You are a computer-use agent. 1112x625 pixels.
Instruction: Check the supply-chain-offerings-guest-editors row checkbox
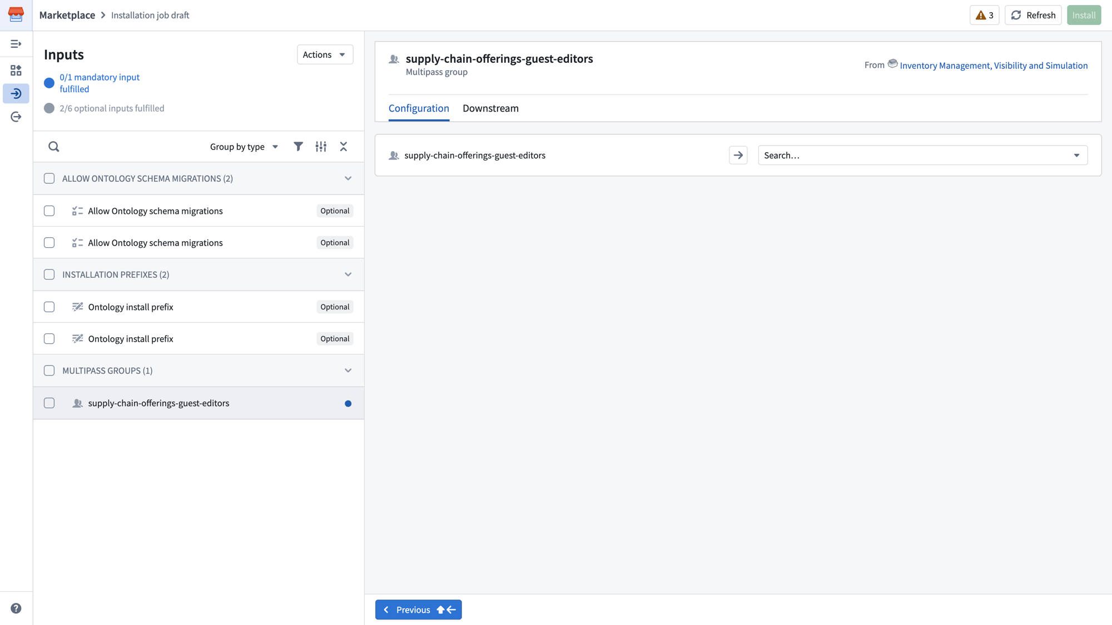(49, 403)
